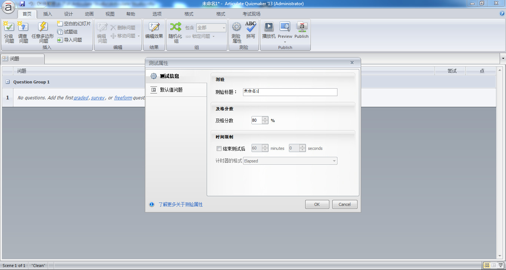Viewport: 506px width, 270px height.
Task: Click the "Clean" theme name in status bar
Action: pos(38,266)
